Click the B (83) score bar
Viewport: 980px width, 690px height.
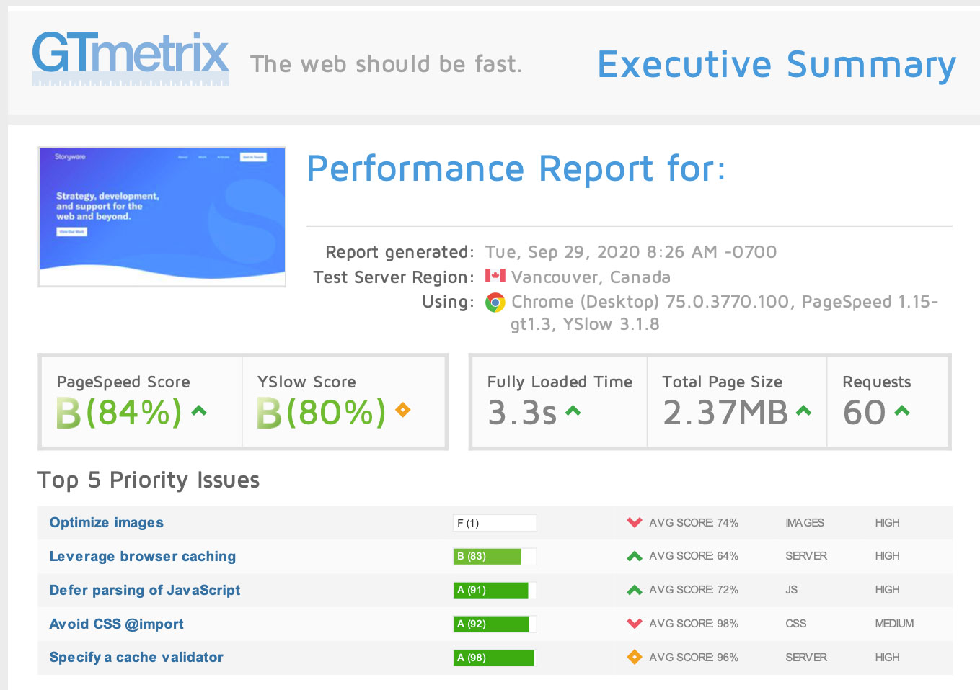coord(495,556)
